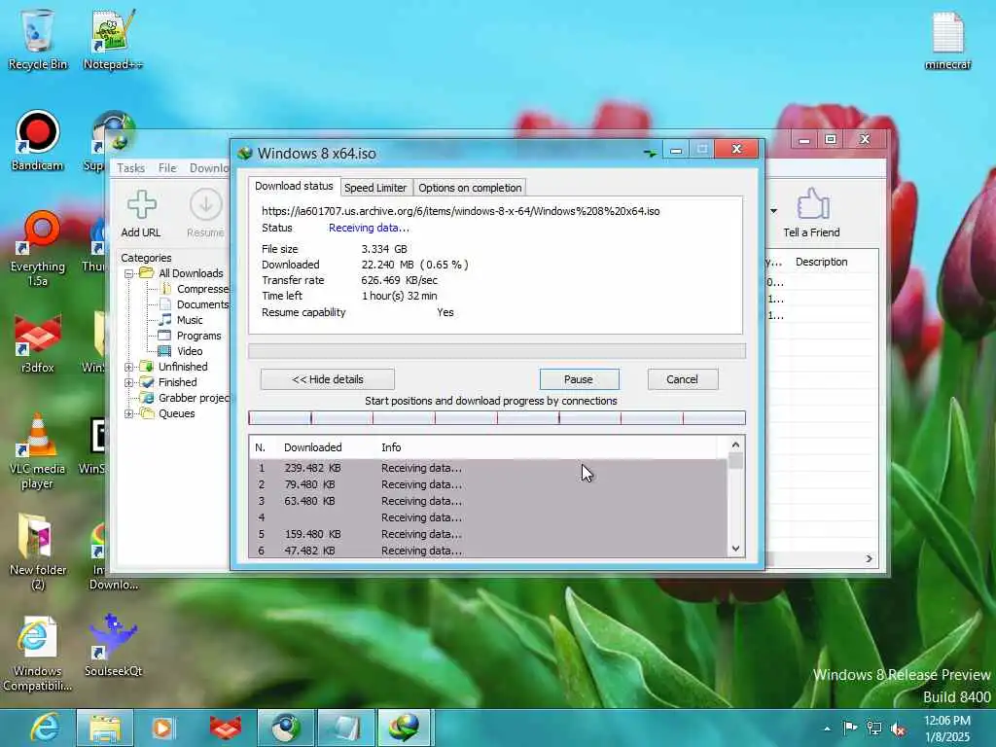The width and height of the screenshot is (996, 747).
Task: Click the network tray icon
Action: point(874,729)
